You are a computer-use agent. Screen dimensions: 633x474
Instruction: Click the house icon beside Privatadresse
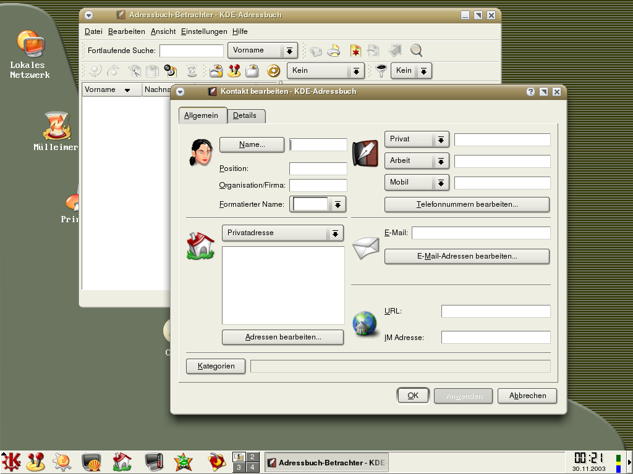pyautogui.click(x=201, y=246)
